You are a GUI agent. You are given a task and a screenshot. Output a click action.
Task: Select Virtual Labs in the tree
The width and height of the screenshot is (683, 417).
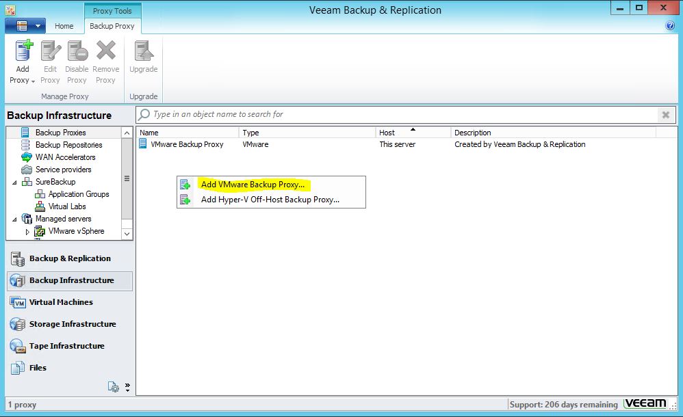pyautogui.click(x=67, y=206)
